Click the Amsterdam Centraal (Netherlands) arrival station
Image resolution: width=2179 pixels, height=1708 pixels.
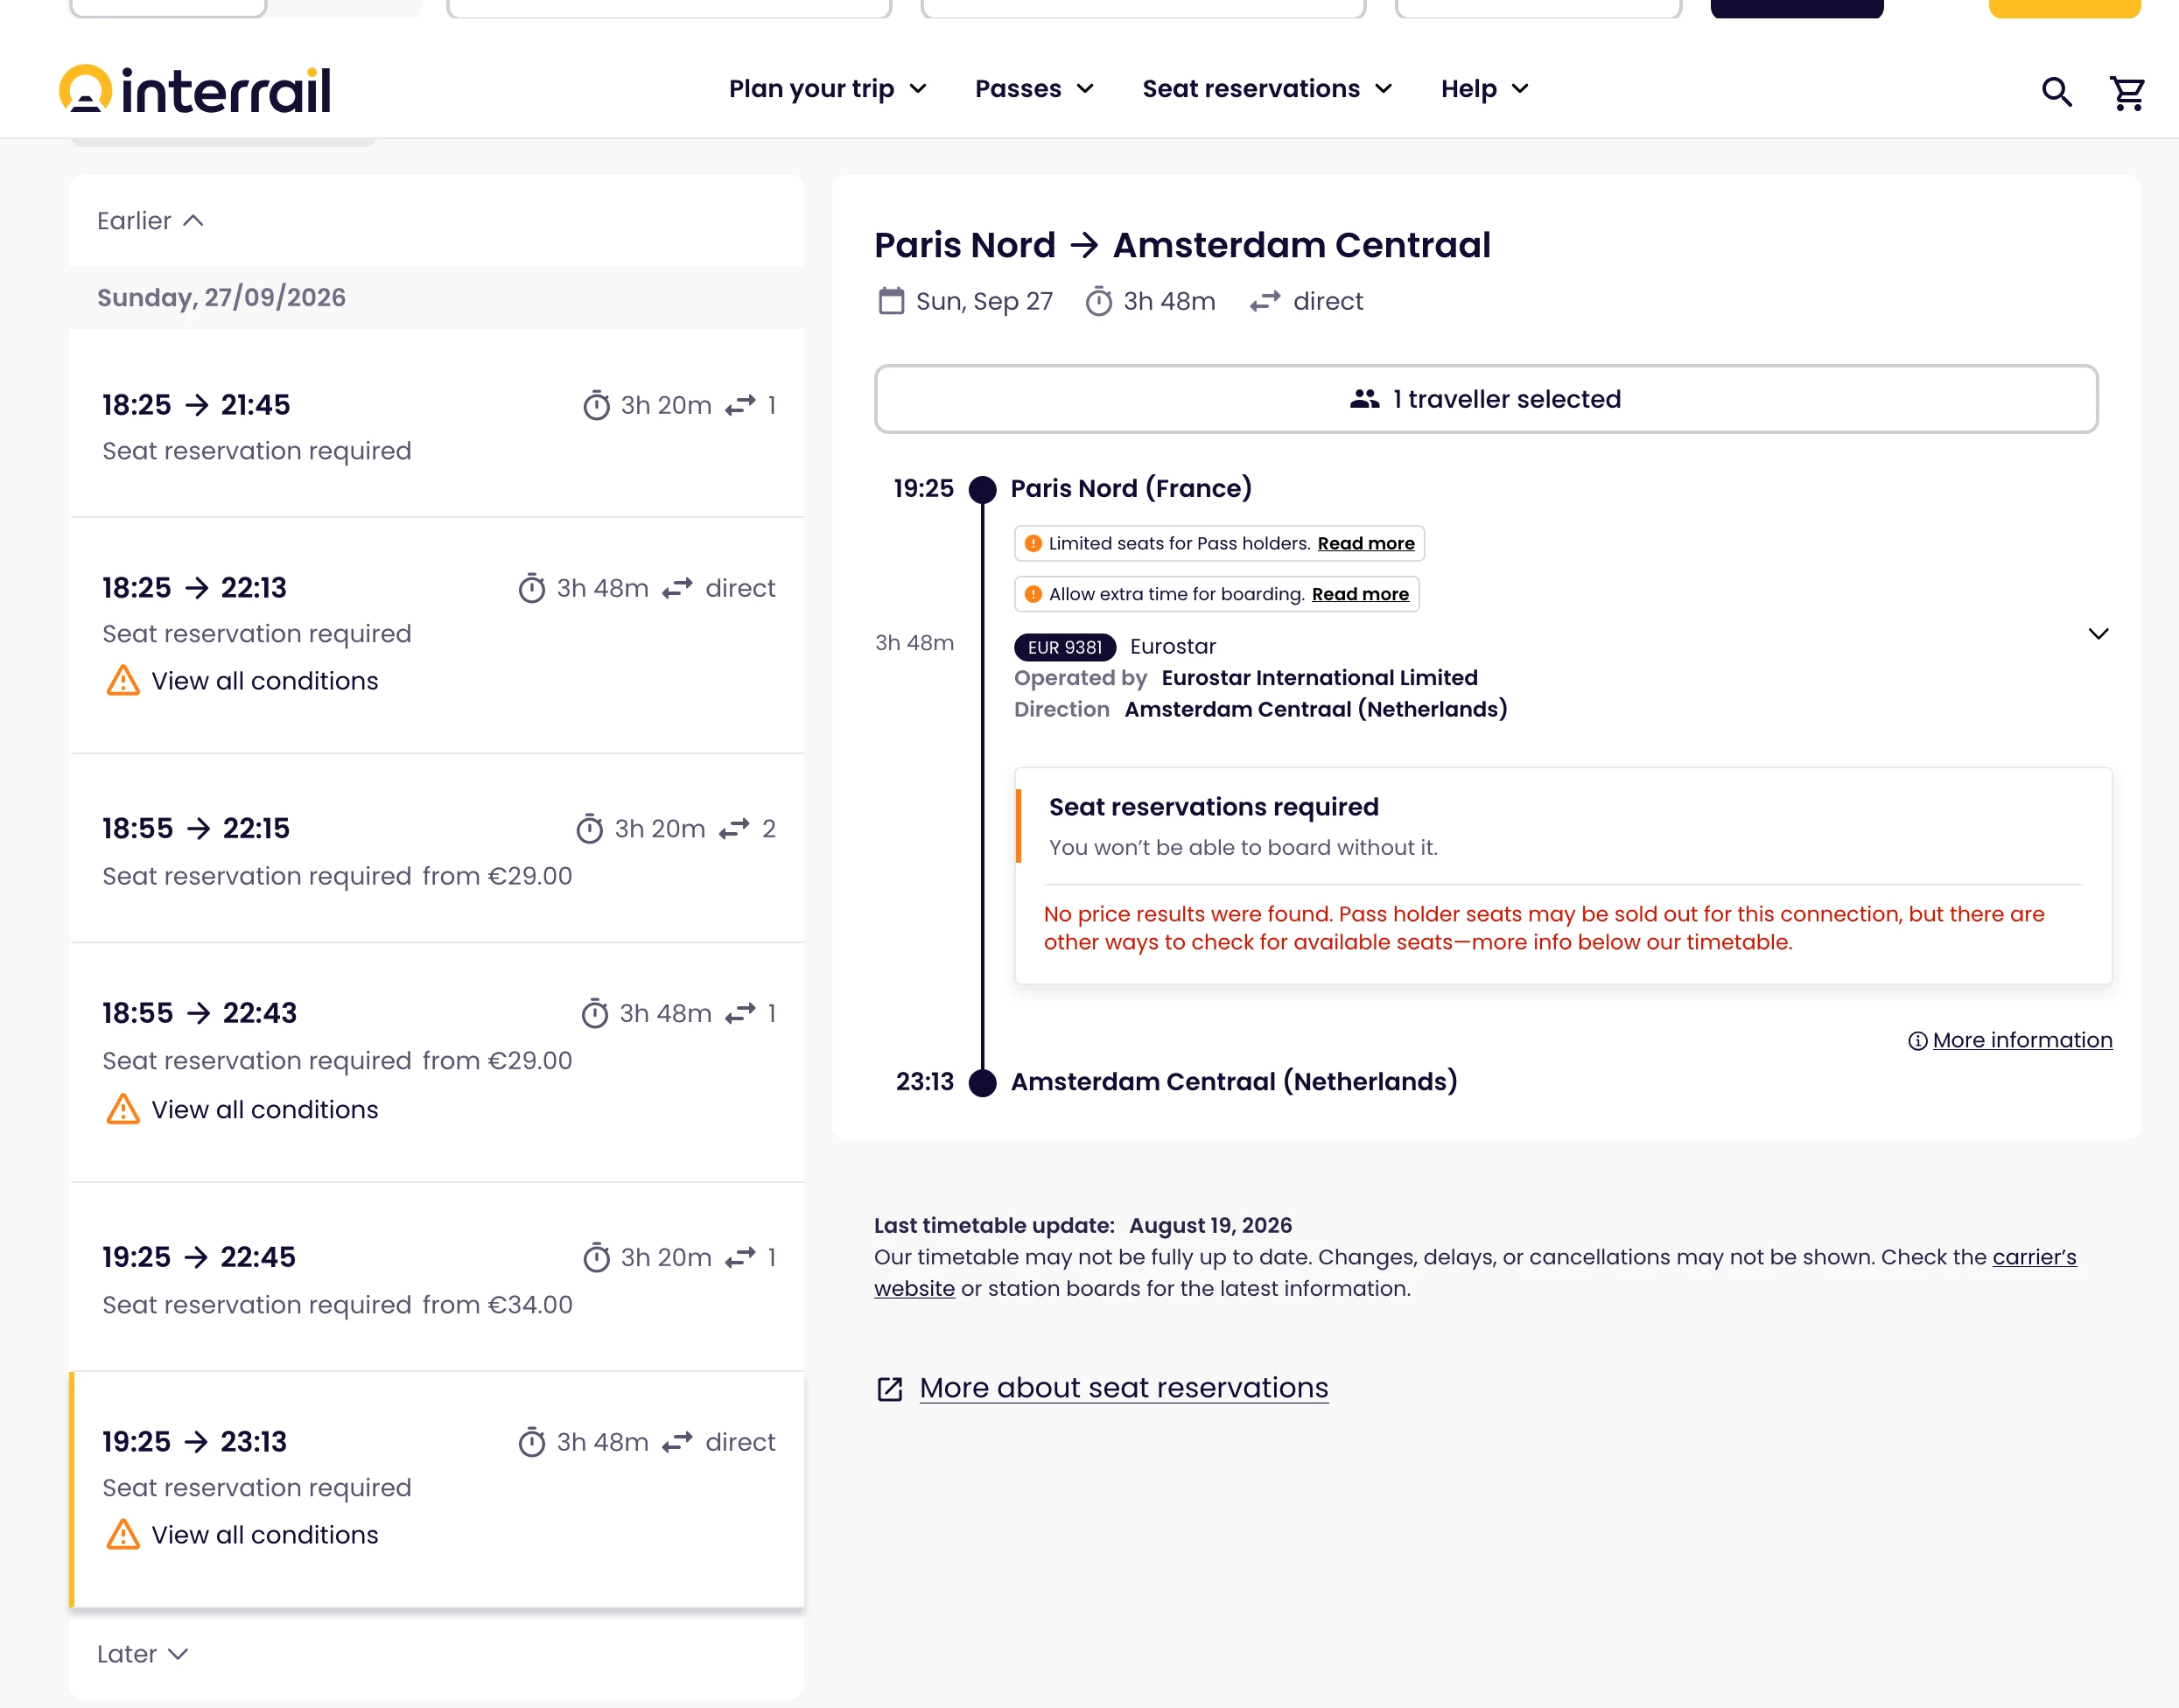(1234, 1082)
